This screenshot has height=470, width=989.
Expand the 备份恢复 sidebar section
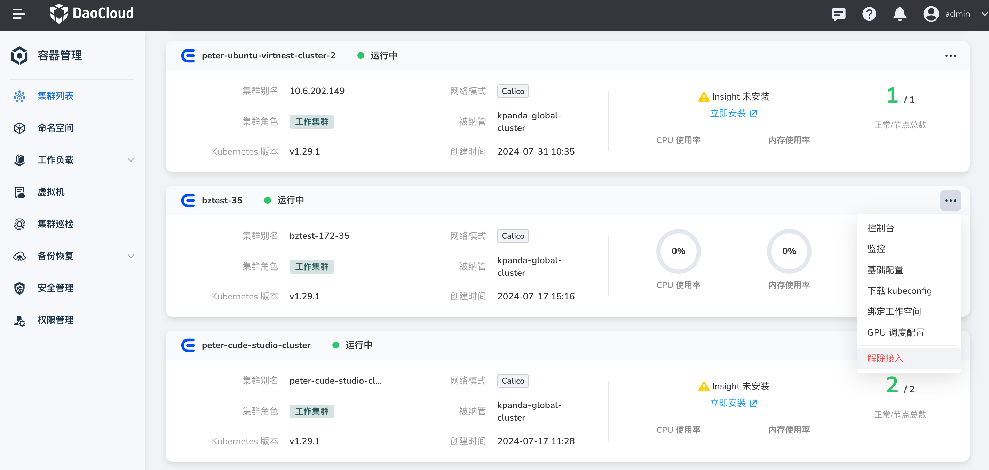coord(130,256)
